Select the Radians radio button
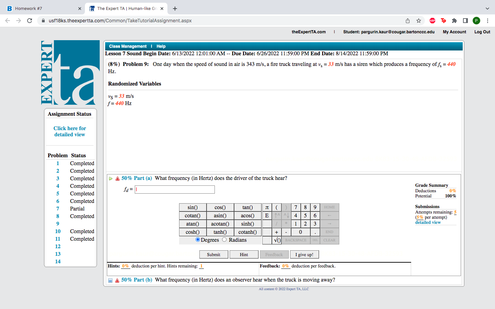 (x=224, y=240)
